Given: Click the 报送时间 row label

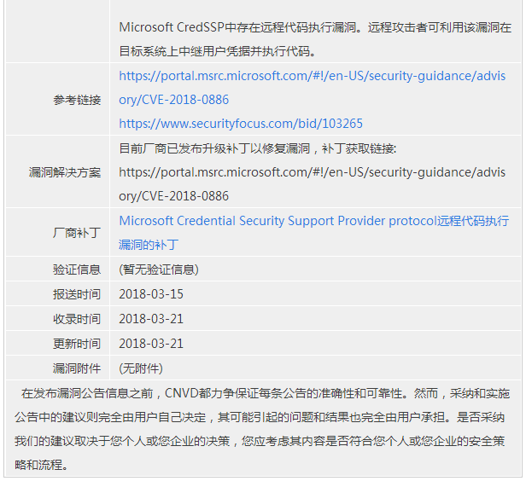Looking at the screenshot, I should tap(77, 294).
